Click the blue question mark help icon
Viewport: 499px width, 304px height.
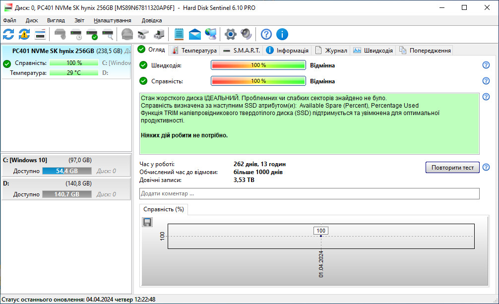[266, 34]
